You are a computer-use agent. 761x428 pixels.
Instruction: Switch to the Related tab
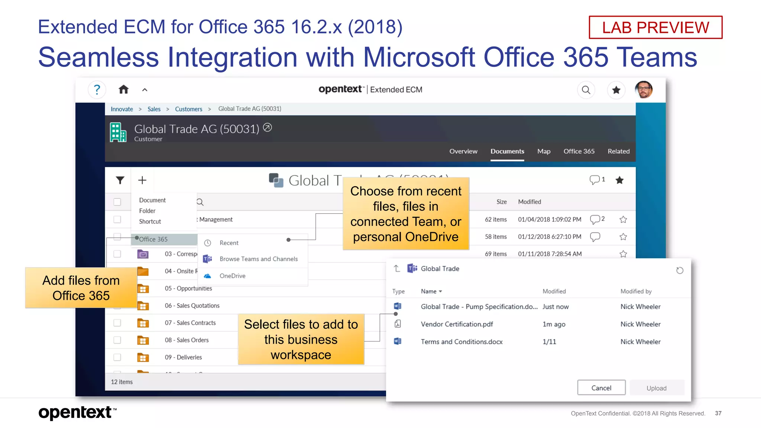(x=618, y=151)
